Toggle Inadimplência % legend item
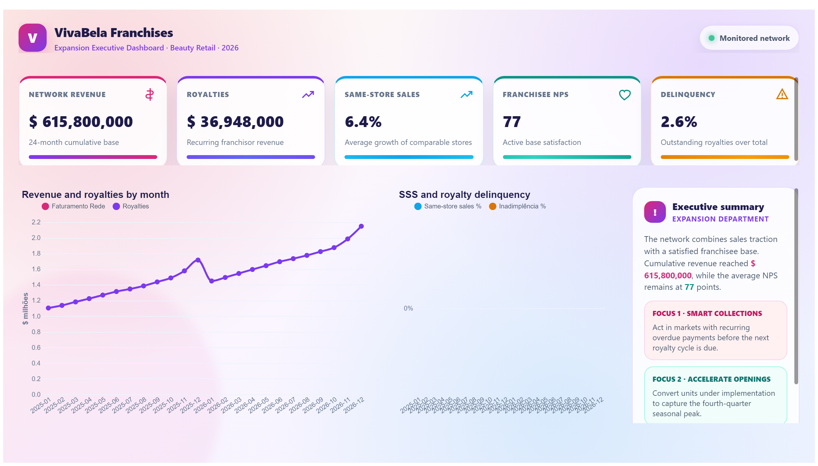This screenshot has width=818, height=466. tap(517, 206)
